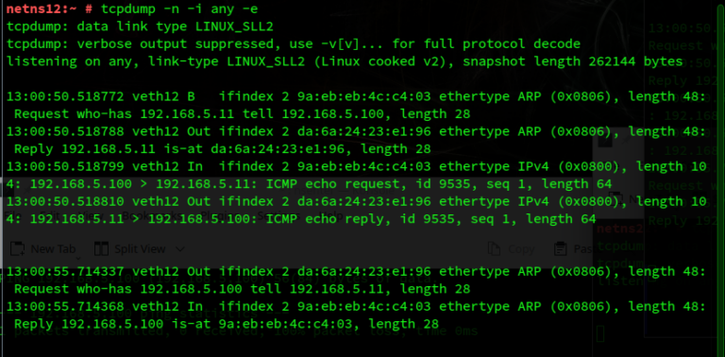Expand the Split View dropdown arrow
The width and height of the screenshot is (725, 357).
pyautogui.click(x=180, y=249)
